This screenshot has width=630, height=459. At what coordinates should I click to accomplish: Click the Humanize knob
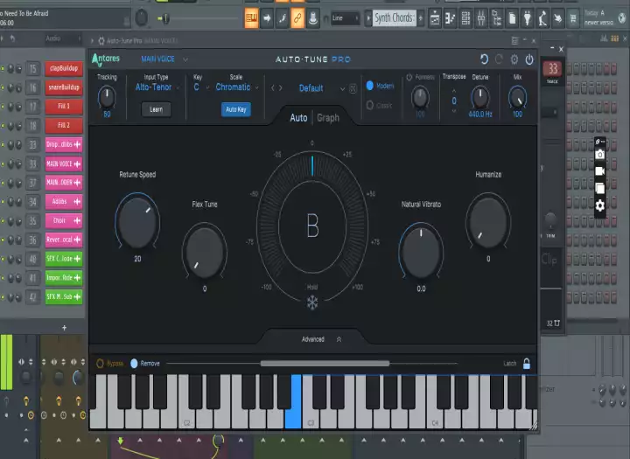coord(488,221)
